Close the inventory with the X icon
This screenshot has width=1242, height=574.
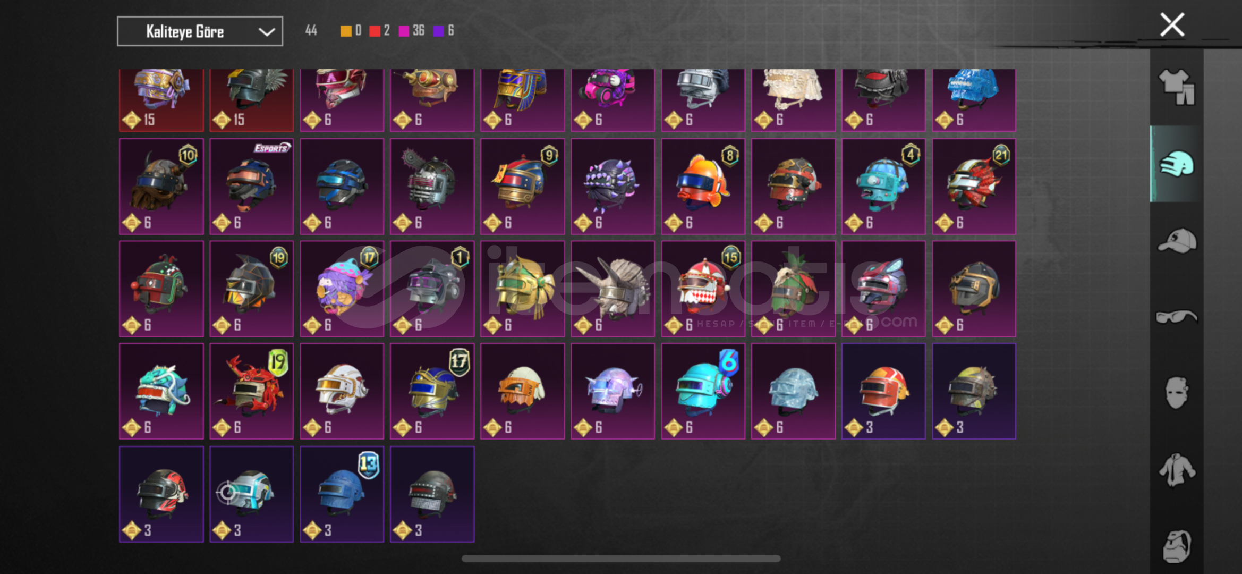1172,24
